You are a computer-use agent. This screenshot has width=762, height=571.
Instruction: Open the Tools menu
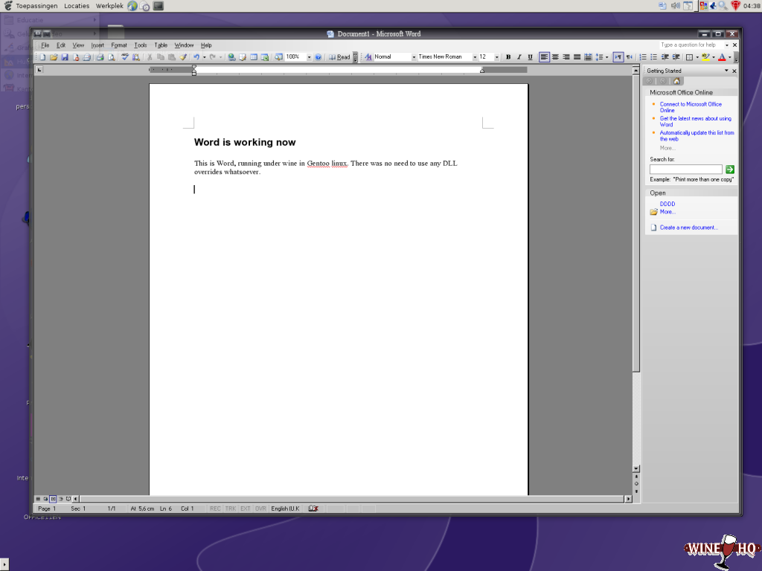[141, 45]
